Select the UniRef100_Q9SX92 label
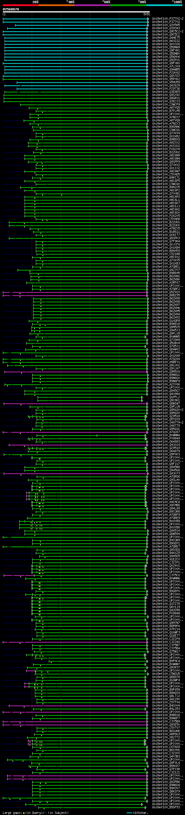The width and height of the screenshot is (185, 815). [166, 95]
